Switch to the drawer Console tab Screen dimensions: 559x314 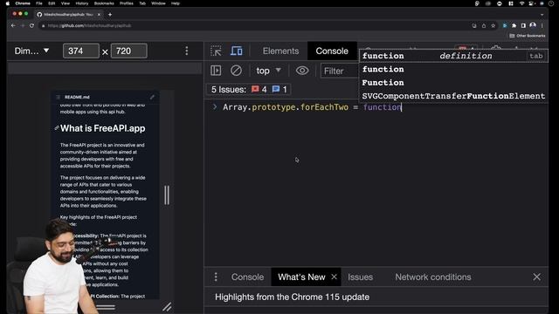pyautogui.click(x=247, y=277)
